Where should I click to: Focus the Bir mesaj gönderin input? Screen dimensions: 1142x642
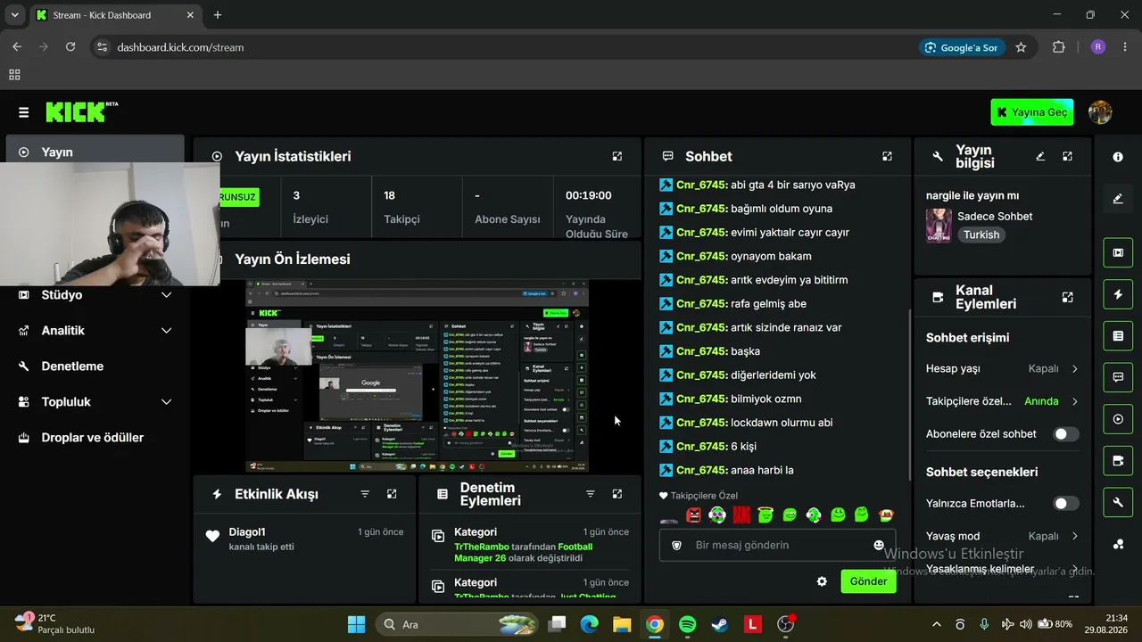pos(778,545)
